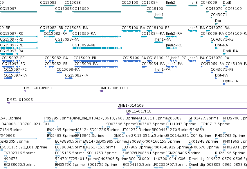Click the Jheh1-PA protein feature
The width and height of the screenshot is (247, 169).
[x=158, y=72]
